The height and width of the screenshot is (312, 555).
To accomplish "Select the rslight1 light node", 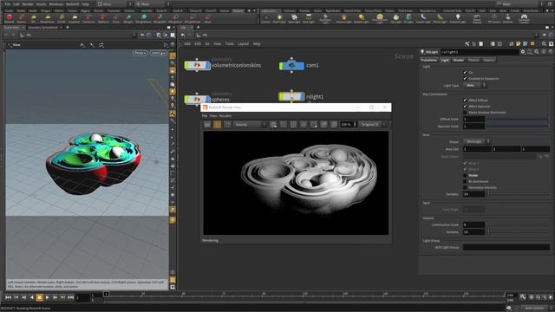I will [x=291, y=96].
